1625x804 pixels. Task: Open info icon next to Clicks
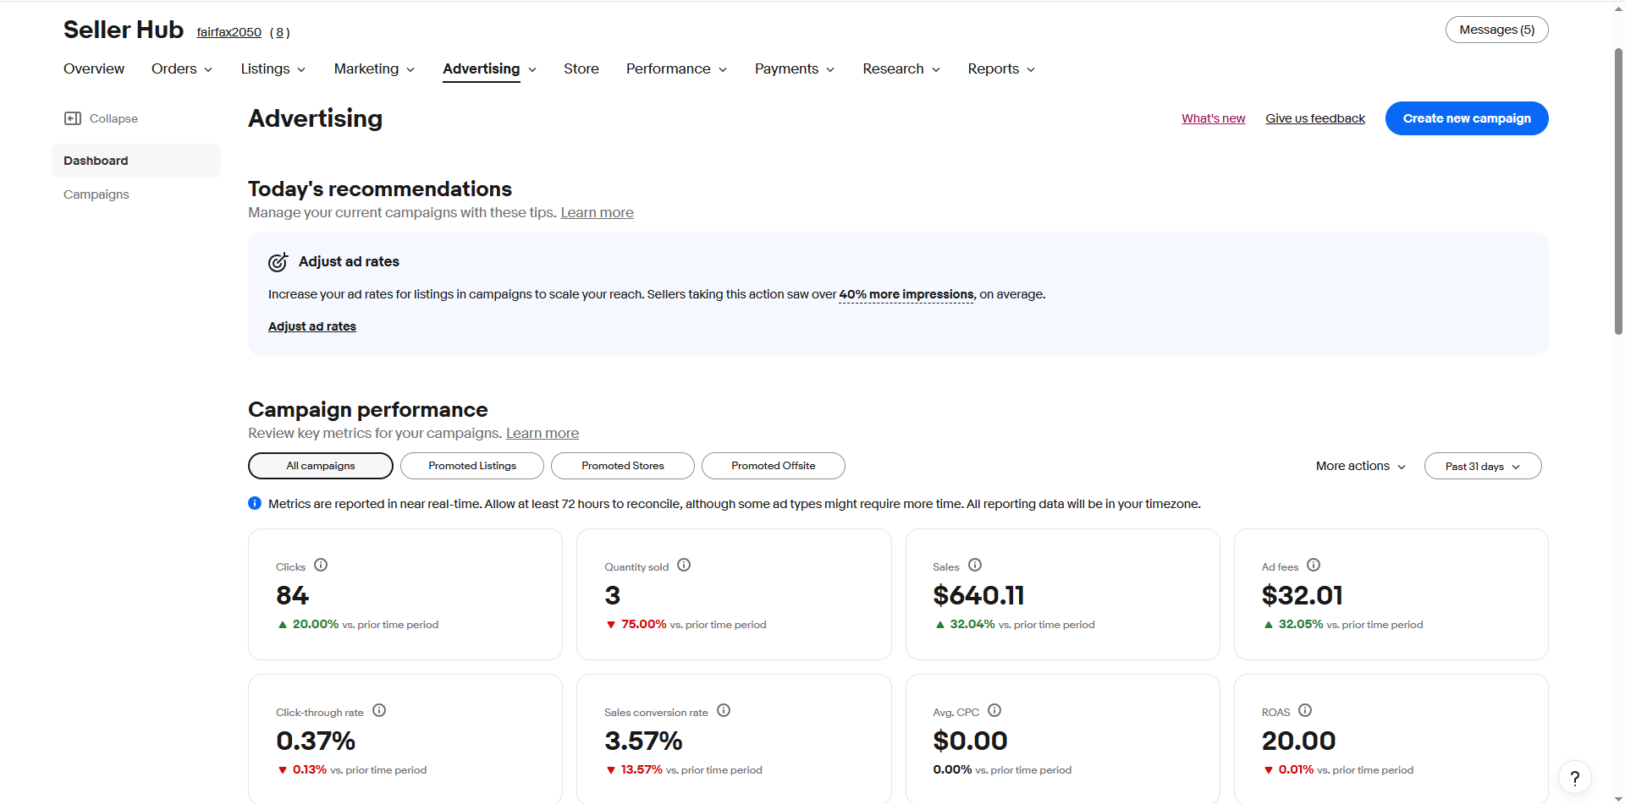tap(321, 565)
